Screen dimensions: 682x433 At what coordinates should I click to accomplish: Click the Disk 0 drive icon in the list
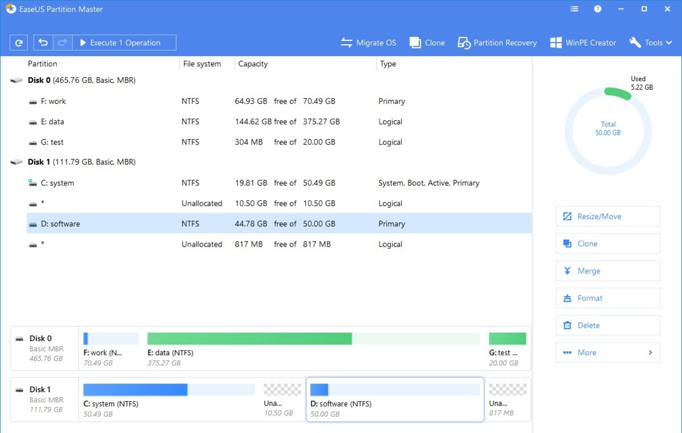tap(16, 80)
